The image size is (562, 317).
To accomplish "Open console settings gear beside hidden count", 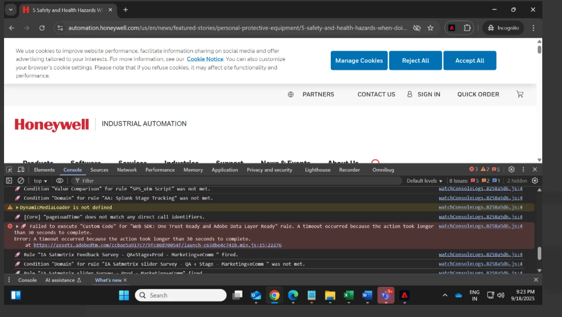I will 535,181.
